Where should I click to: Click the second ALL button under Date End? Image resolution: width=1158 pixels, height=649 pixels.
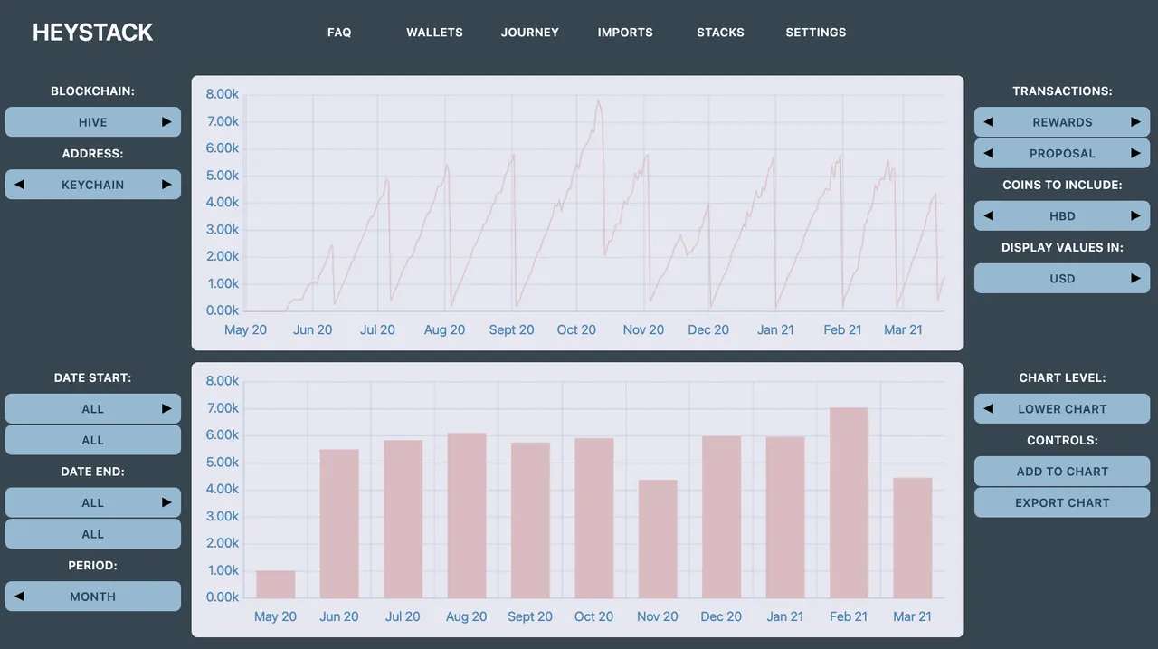93,534
